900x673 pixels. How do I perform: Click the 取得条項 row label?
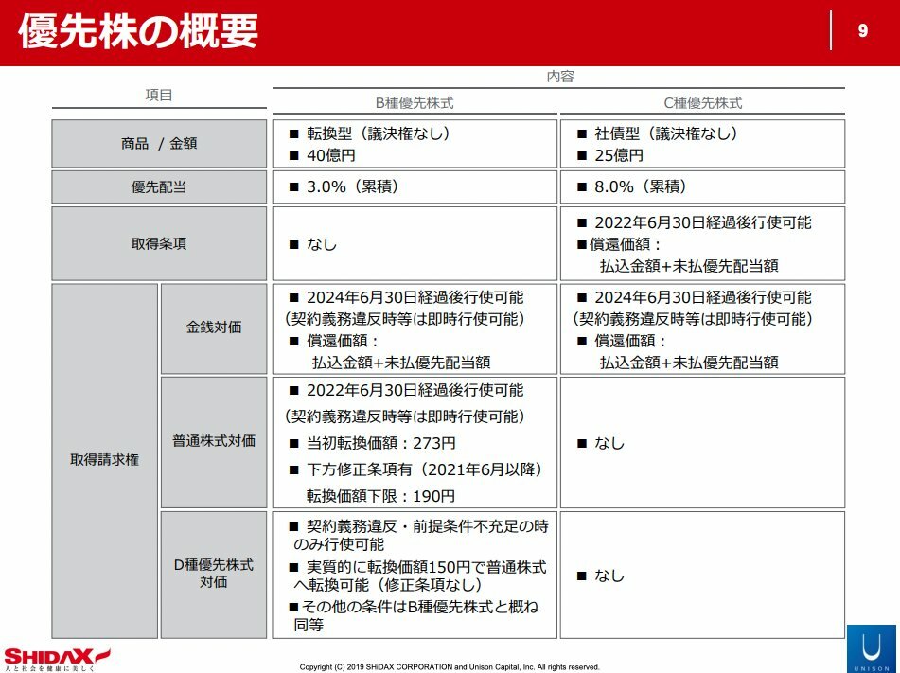pyautogui.click(x=159, y=243)
